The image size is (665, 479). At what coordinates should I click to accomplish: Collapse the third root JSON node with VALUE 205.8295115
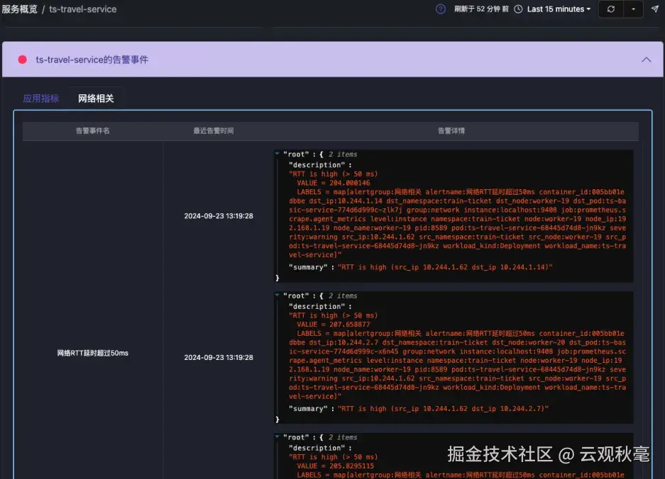[x=277, y=436]
